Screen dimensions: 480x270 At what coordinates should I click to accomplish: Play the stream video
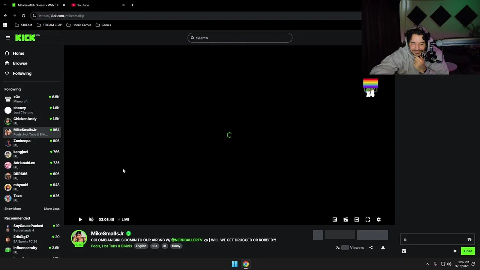pos(80,220)
